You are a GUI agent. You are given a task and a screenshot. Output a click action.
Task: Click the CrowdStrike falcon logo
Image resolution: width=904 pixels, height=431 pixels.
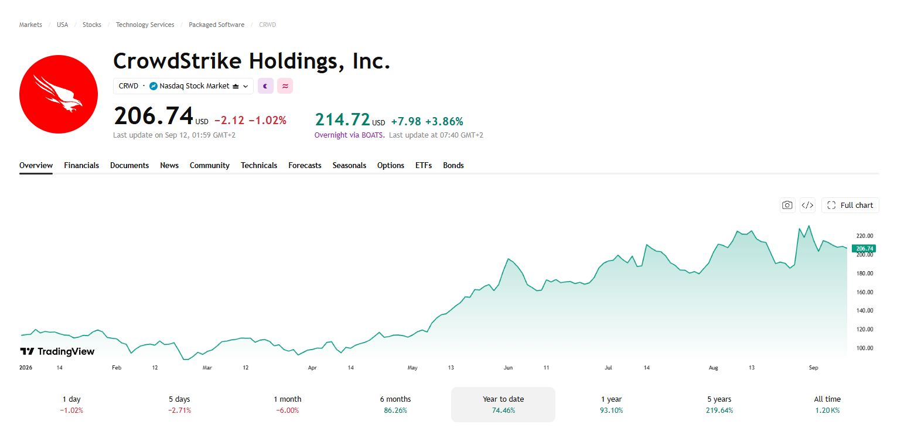tap(59, 94)
